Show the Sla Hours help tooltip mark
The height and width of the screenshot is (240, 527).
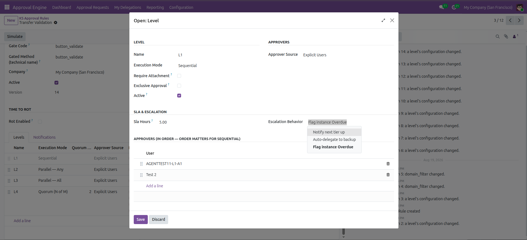coord(152,120)
